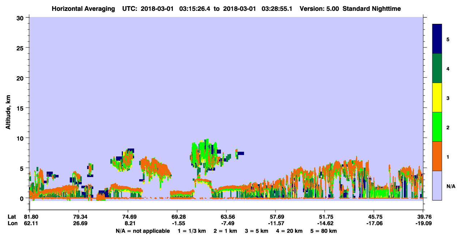Screen dimensions: 470x241
Task: Click the 'N/A = not applicable' legend note
Action: tap(142, 231)
